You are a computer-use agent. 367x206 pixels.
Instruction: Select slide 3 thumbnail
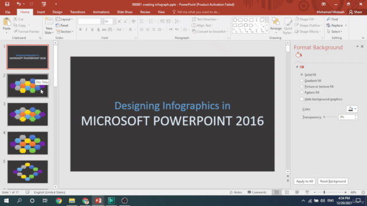28,114
